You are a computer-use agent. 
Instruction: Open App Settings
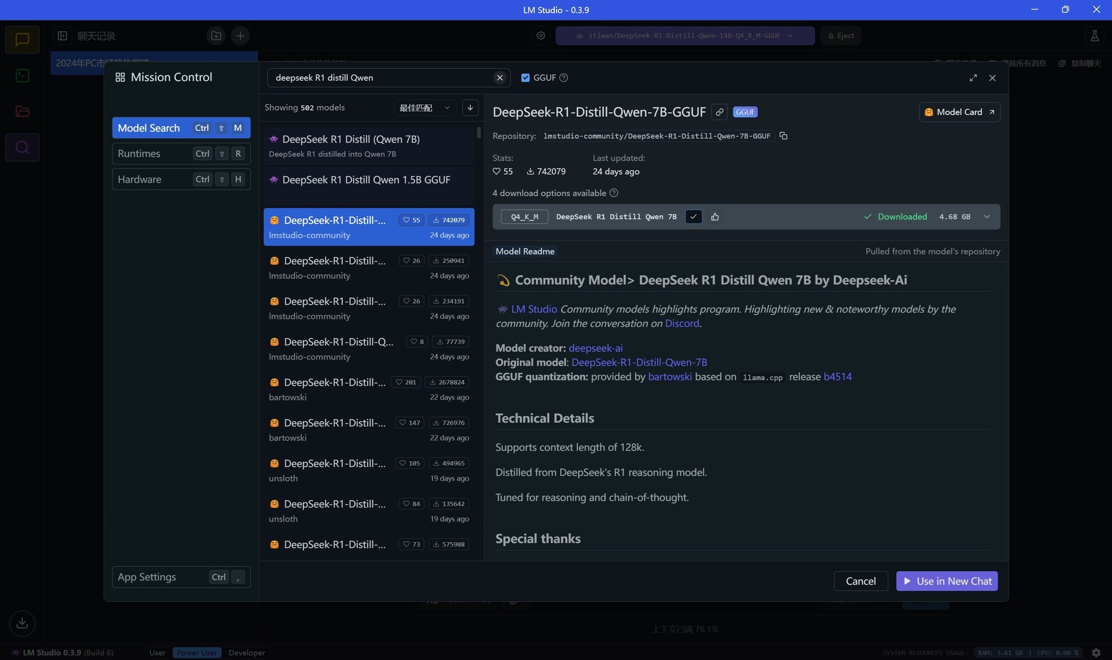181,577
